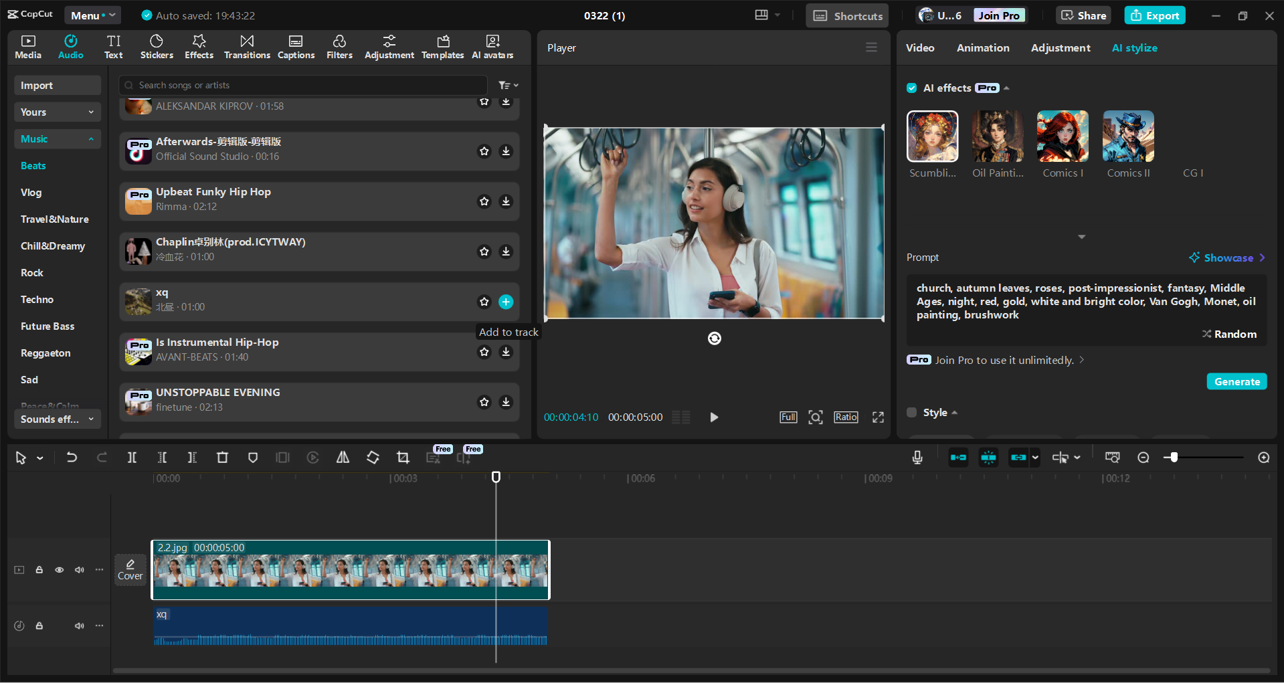
Task: Select the Chill&Dreamy music category
Action: [53, 246]
